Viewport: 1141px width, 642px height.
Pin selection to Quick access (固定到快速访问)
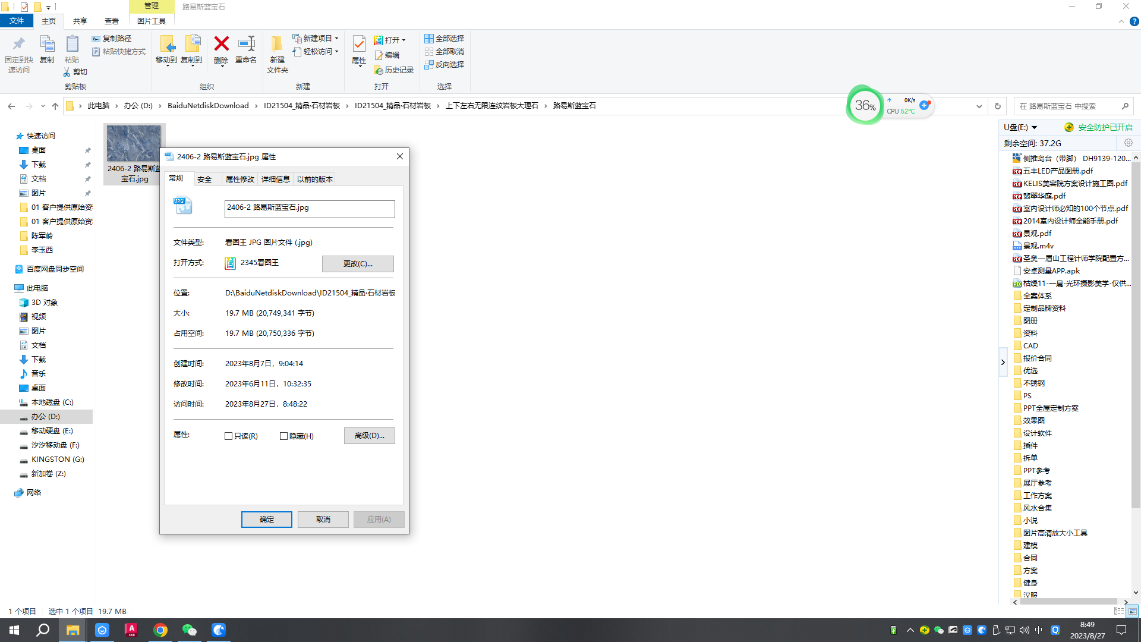pyautogui.click(x=18, y=55)
